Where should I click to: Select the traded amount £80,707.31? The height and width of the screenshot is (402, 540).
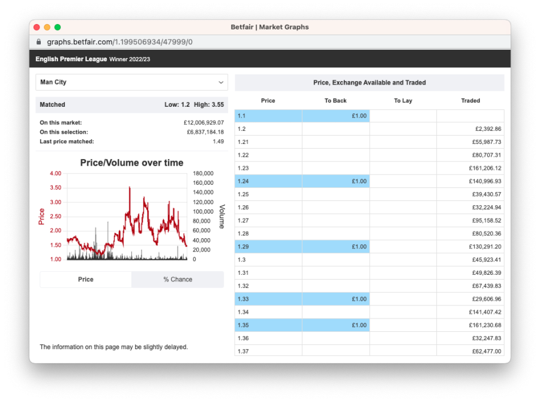(x=487, y=155)
